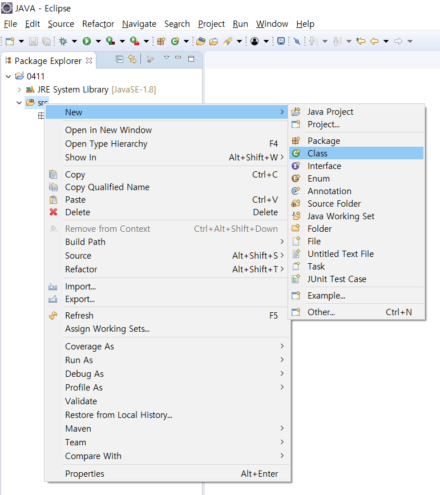Click the New Java Package toolbar icon
Viewport: 440px width, 495px height.
click(x=162, y=41)
